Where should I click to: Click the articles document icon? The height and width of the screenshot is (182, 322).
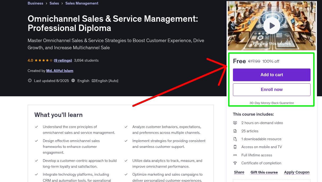[x=235, y=131]
